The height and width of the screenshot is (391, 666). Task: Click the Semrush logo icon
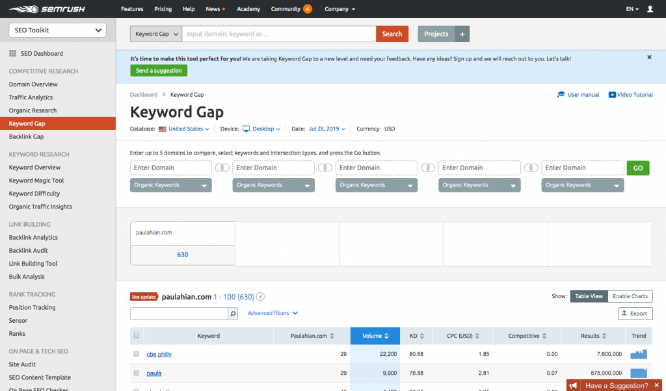(x=21, y=9)
